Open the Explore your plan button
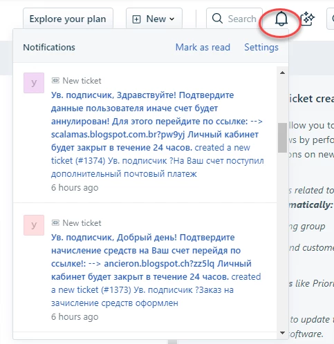This screenshot has height=344, width=334. click(68, 19)
